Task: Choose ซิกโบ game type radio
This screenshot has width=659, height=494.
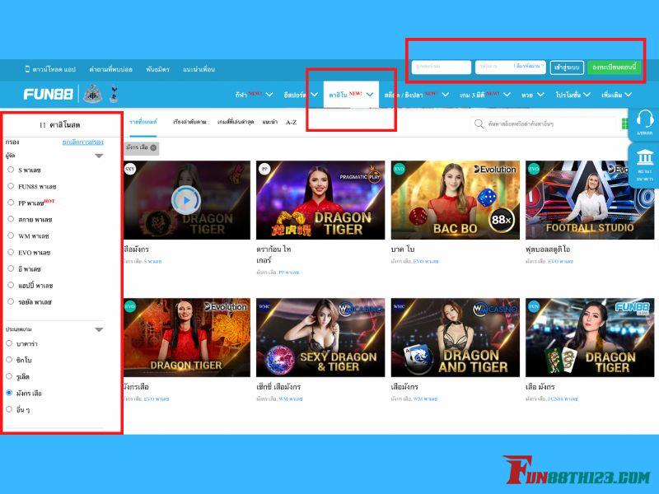Action: tap(9, 360)
